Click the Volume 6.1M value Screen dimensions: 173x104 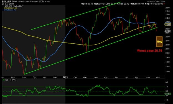[137, 4]
